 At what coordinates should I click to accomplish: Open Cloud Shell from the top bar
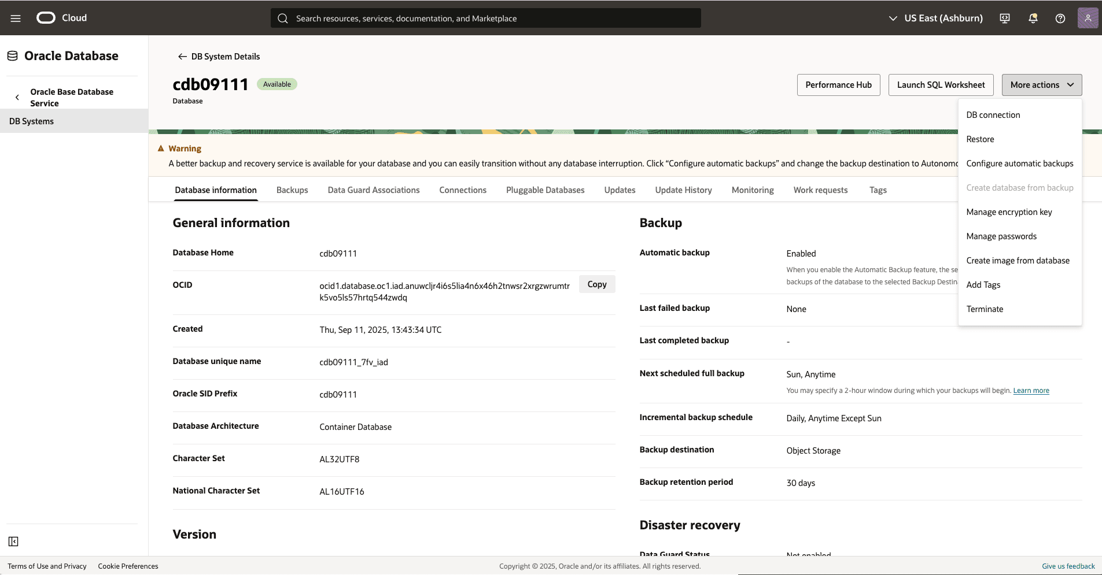click(1004, 18)
